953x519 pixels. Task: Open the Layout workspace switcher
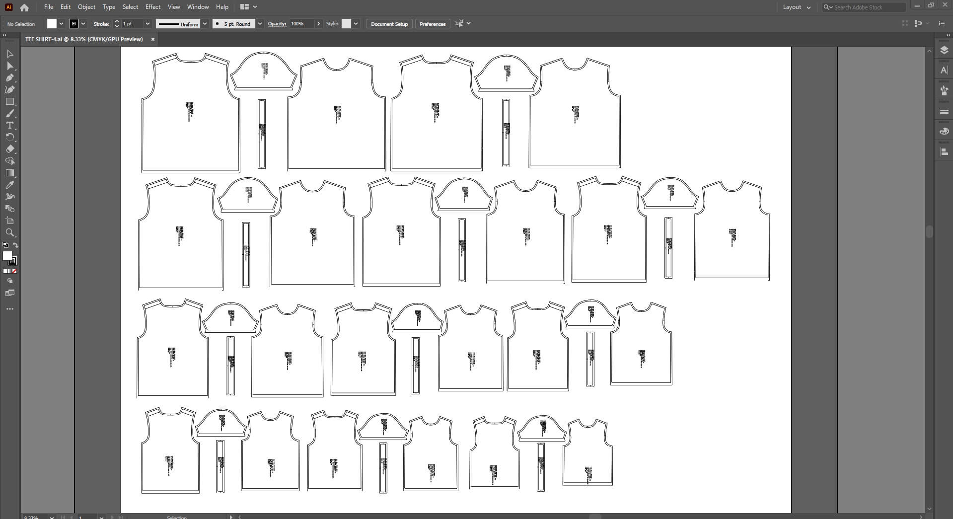[797, 7]
